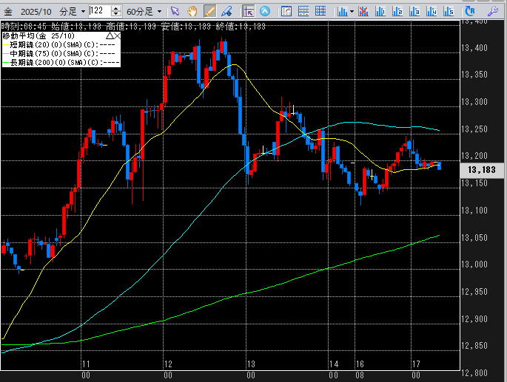Toggle the pencil drawing tool
The image size is (507, 382).
tap(209, 12)
